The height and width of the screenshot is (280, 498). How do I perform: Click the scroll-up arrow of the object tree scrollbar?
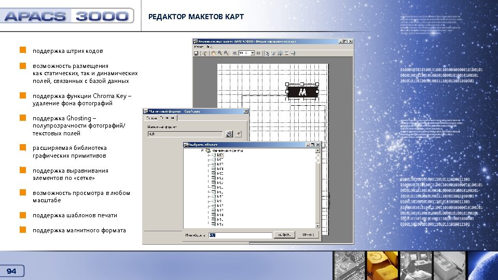point(317,151)
